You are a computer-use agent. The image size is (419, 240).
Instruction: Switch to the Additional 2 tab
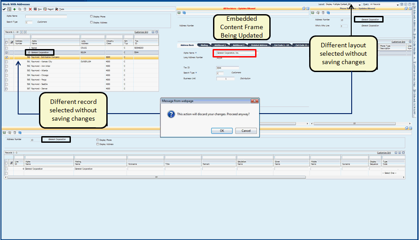click(238, 45)
